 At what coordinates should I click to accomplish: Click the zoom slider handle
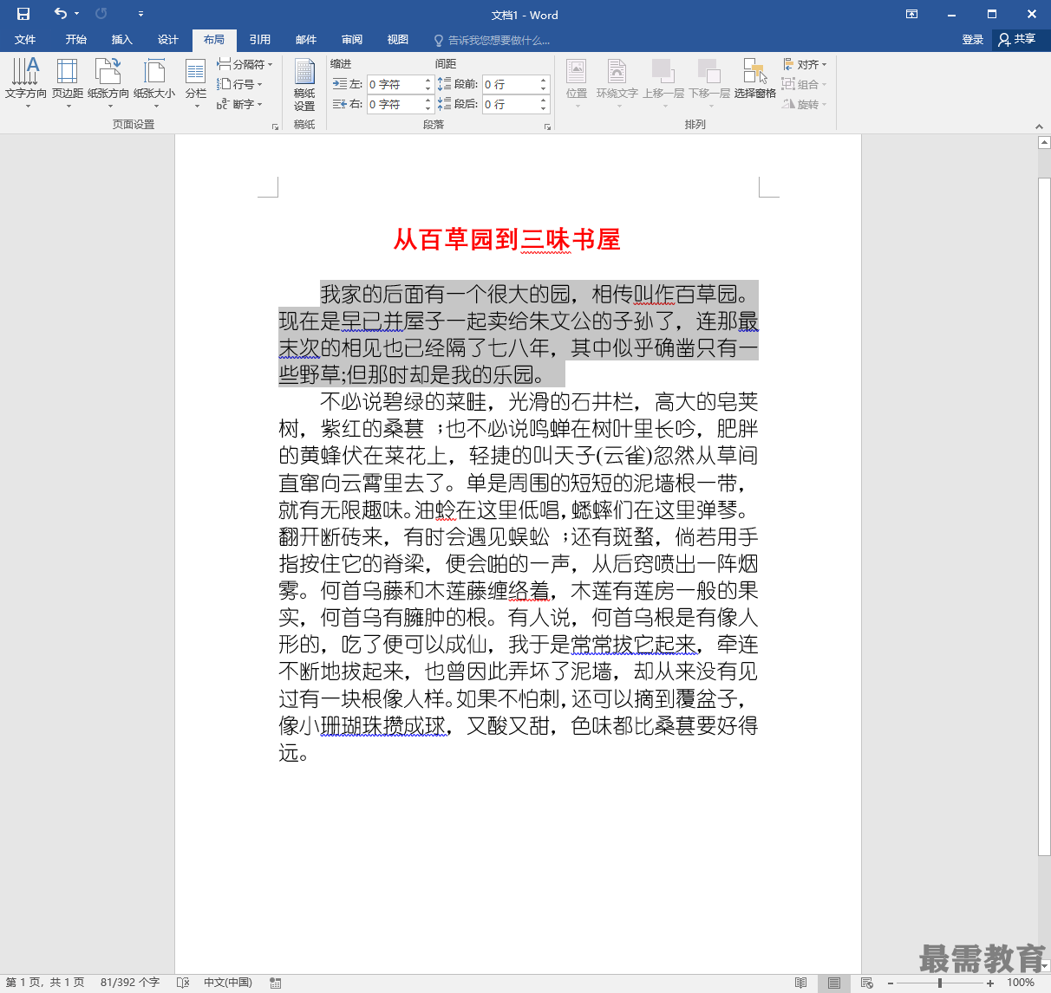pos(940,983)
